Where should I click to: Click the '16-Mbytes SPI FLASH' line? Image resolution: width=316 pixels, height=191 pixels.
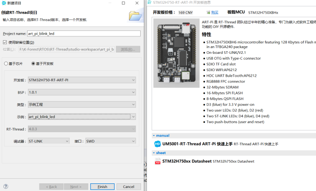225,93
